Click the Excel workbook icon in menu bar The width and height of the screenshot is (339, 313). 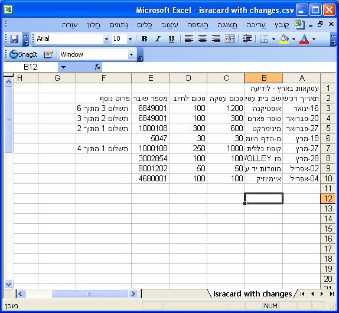coord(299,25)
